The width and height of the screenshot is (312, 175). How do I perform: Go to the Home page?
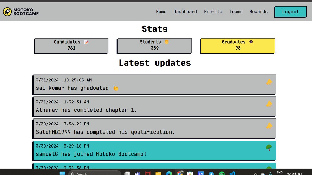(x=161, y=12)
